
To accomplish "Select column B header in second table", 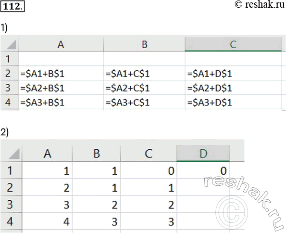I will tap(96, 153).
